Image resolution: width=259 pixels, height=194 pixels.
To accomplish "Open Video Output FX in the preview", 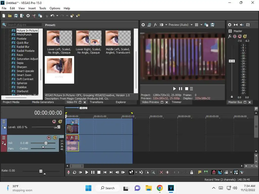I will [156, 25].
